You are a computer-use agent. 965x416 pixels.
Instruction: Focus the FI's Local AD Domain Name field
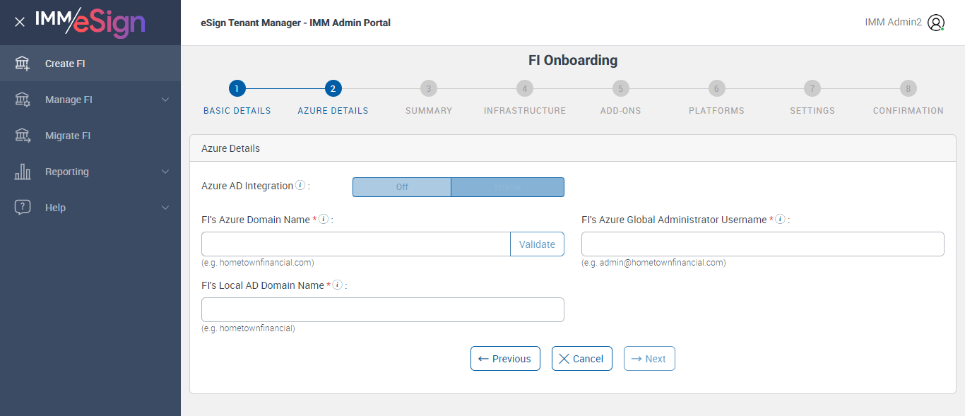pyautogui.click(x=383, y=310)
